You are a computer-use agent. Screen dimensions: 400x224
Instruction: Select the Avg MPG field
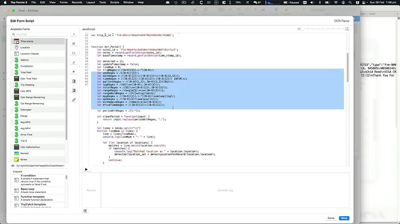click(x=38, y=122)
